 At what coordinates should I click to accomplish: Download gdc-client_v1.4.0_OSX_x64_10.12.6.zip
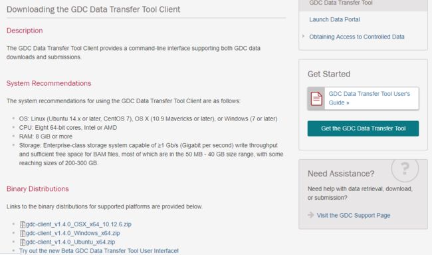[78, 224]
